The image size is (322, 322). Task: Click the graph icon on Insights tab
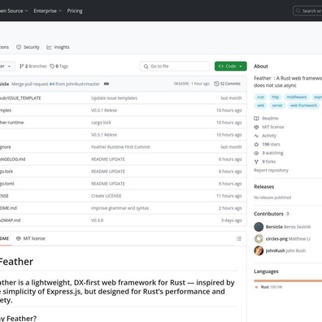pyautogui.click(x=49, y=47)
